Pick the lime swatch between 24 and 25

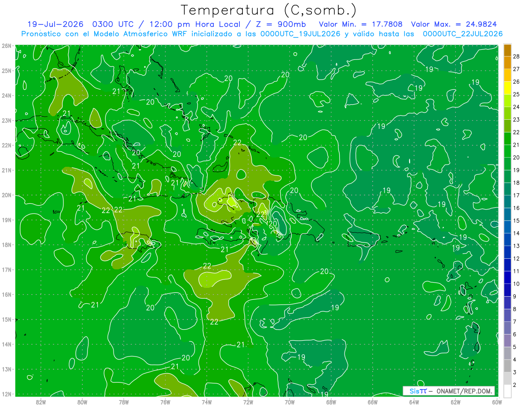(x=507, y=101)
